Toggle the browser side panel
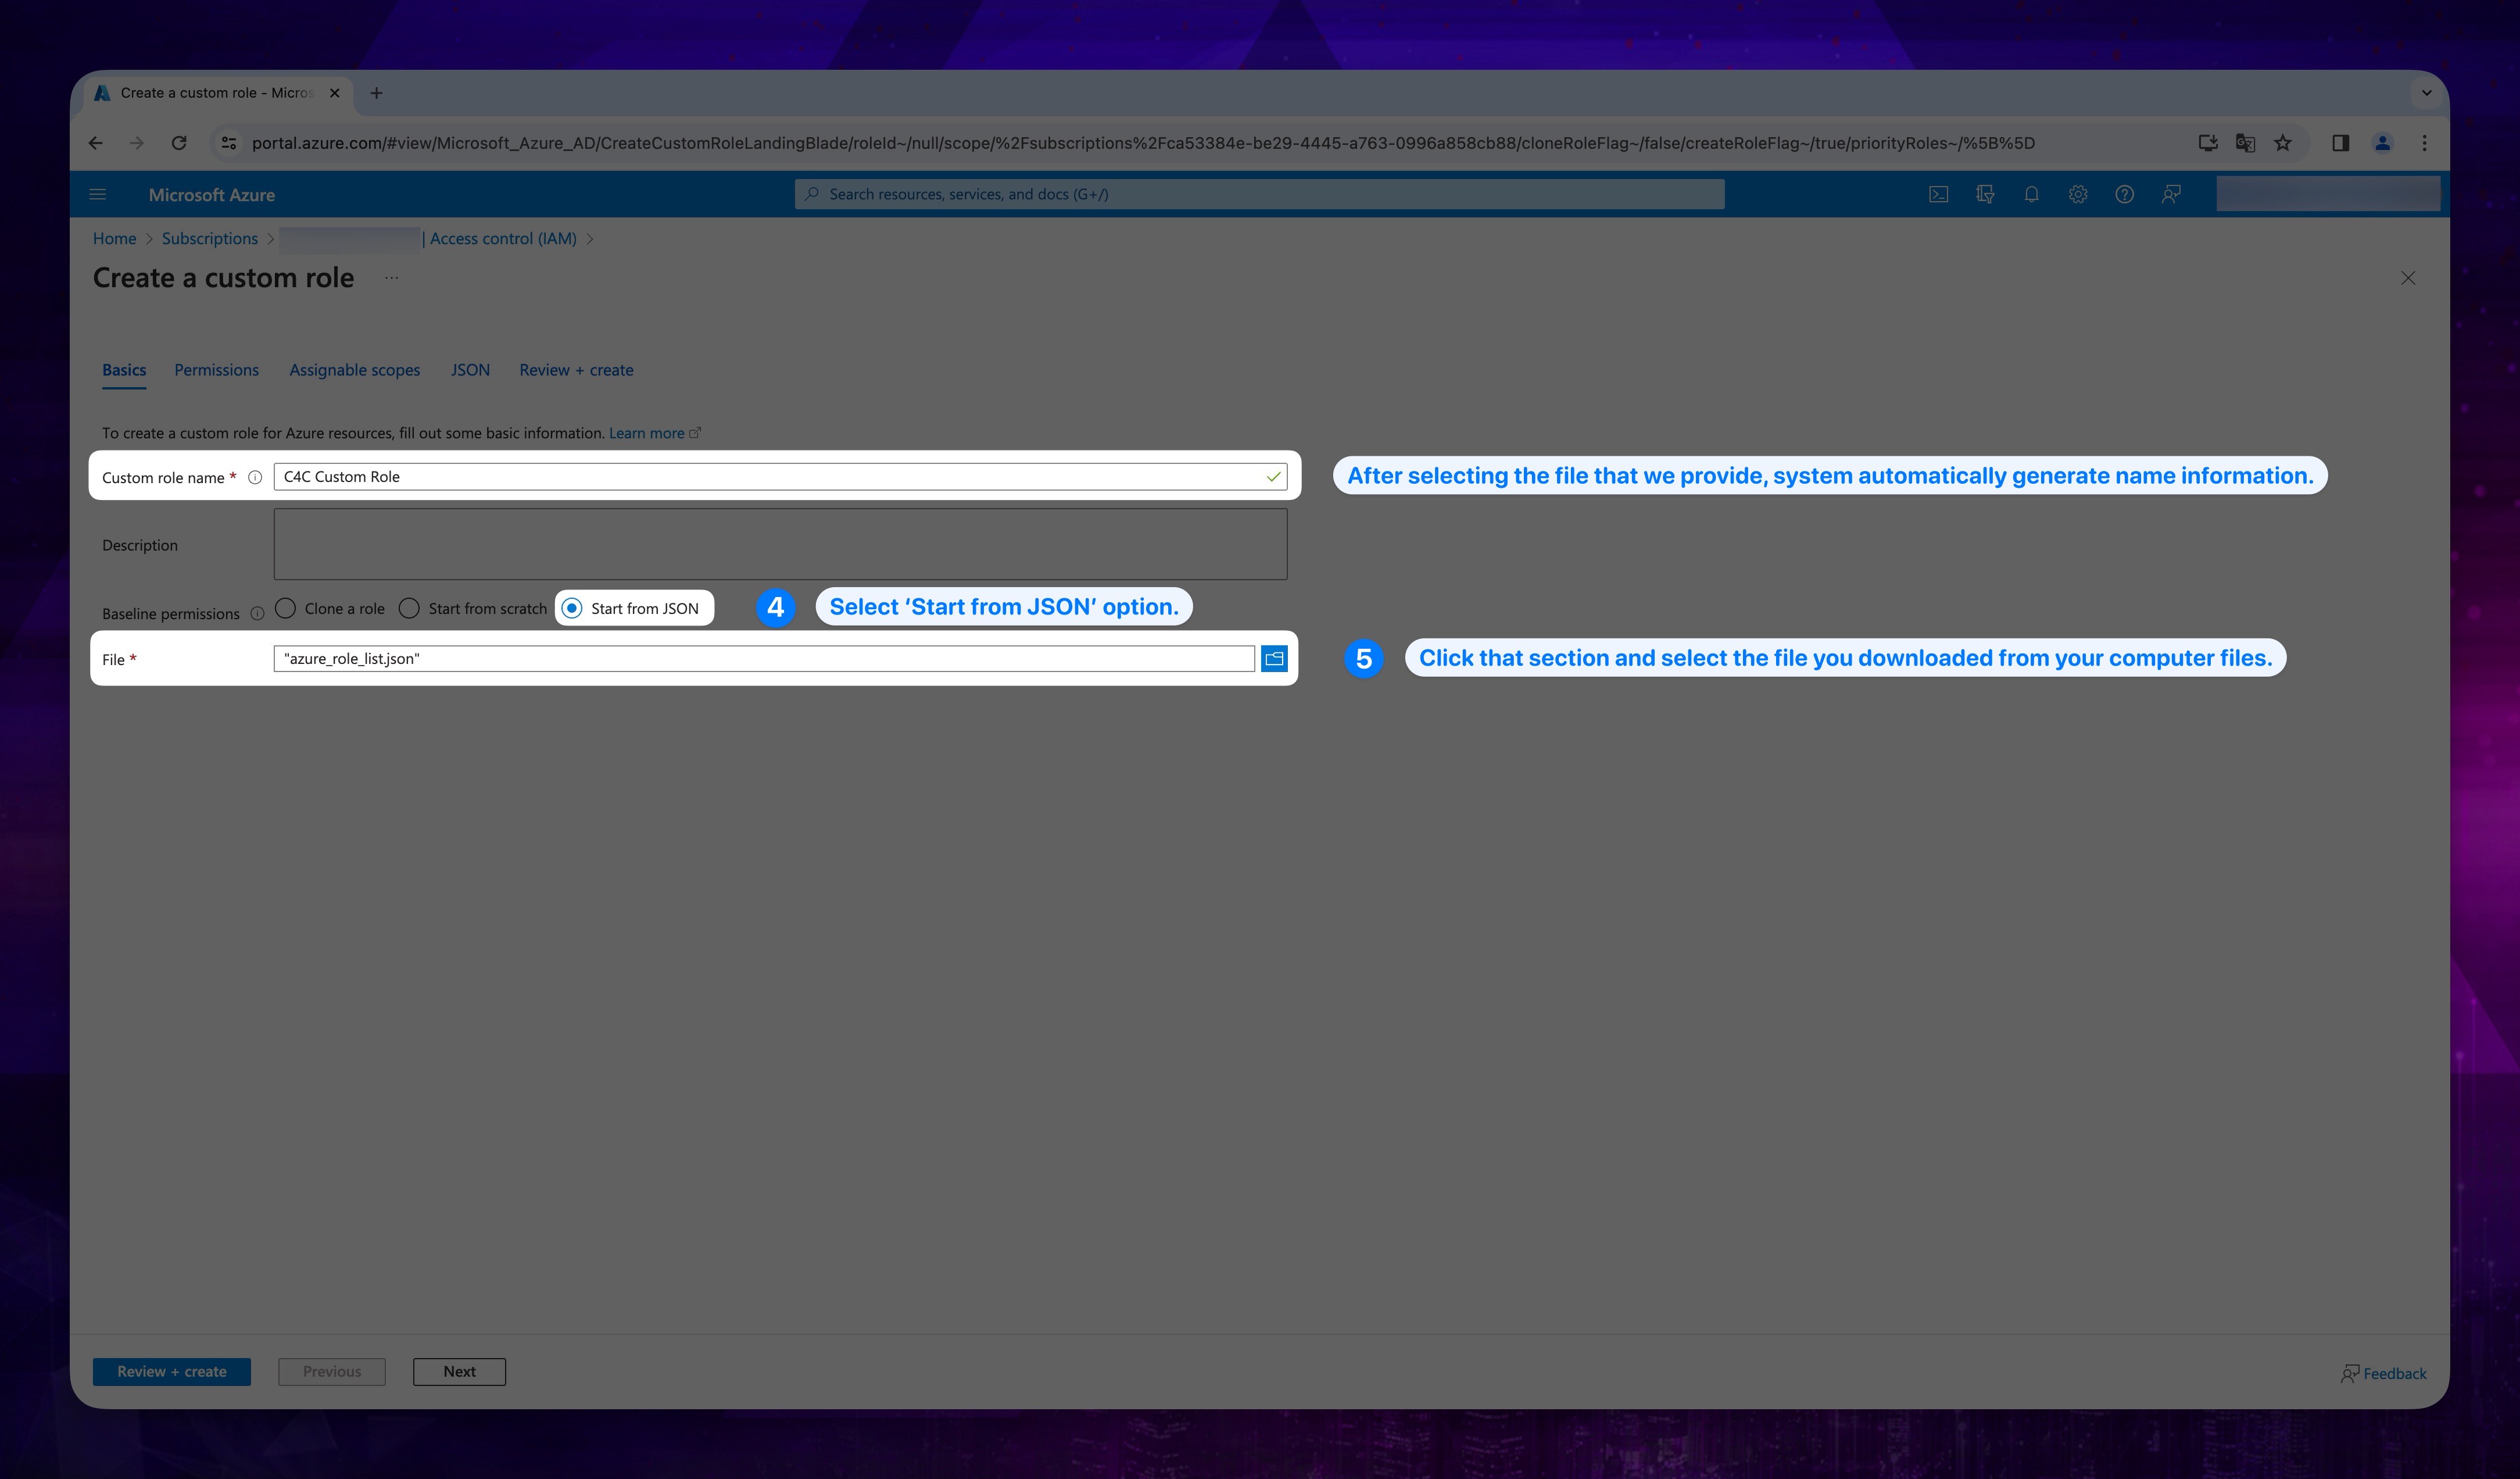Viewport: 2520px width, 1479px height. (2341, 143)
